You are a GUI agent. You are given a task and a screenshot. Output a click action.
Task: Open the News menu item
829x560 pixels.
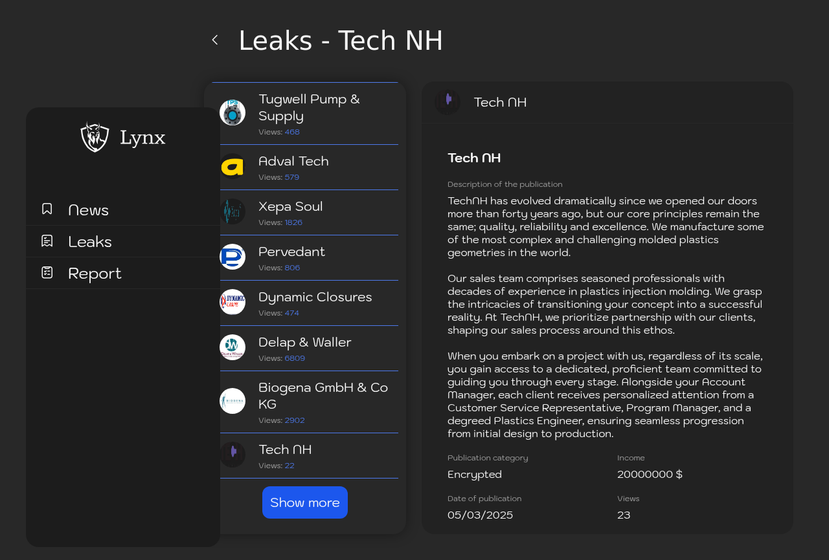[x=123, y=210]
